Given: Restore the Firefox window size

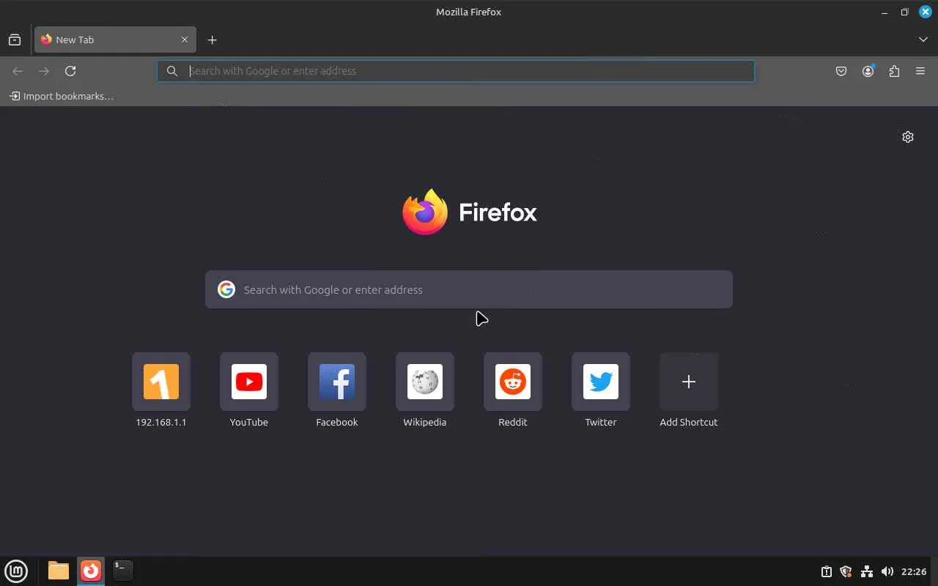Looking at the screenshot, I should pyautogui.click(x=905, y=12).
